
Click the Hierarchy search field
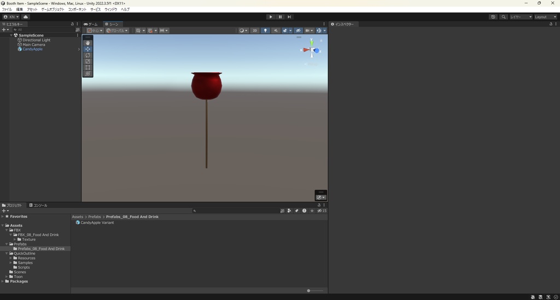(43, 30)
